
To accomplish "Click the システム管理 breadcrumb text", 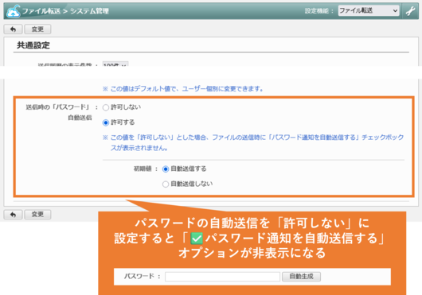I will [89, 11].
